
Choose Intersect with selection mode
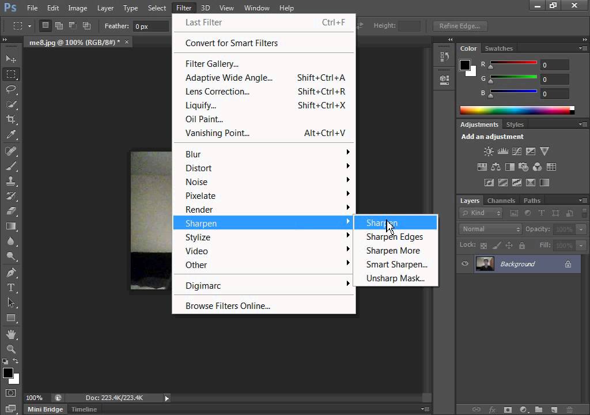pos(86,25)
